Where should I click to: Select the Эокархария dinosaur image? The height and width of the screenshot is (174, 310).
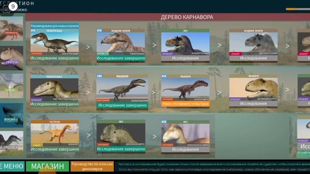coord(122,88)
